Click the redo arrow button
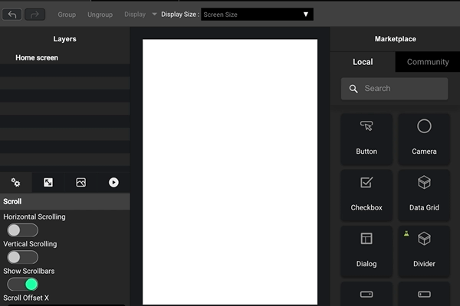 [x=34, y=15]
